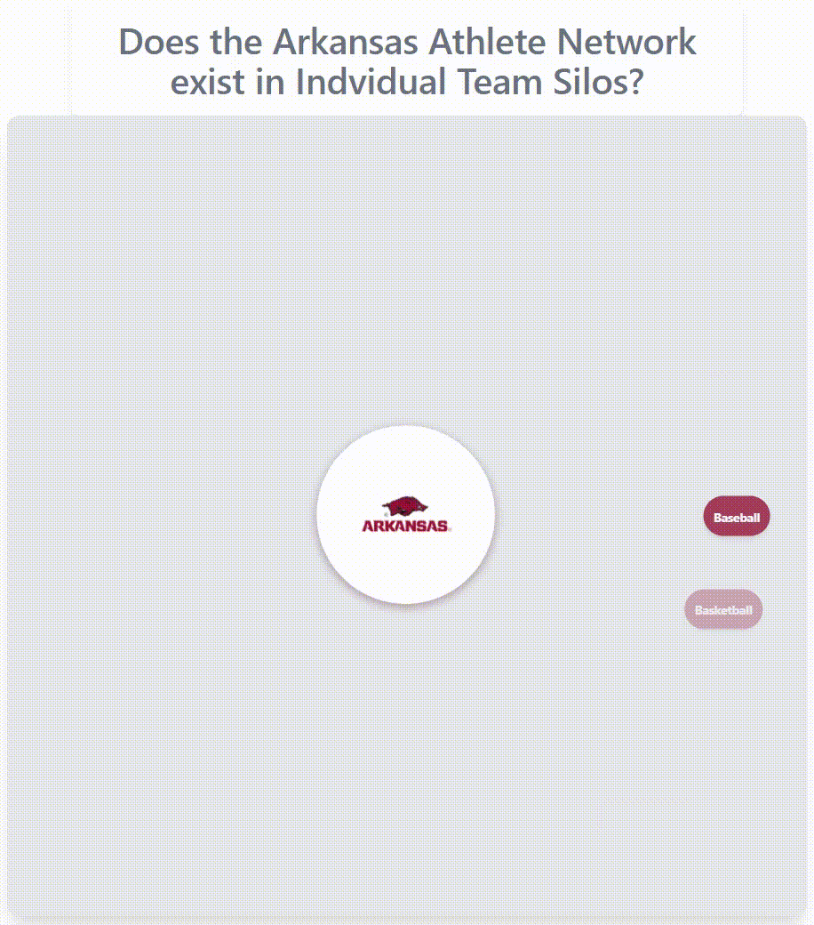Click "Indvidual Team Silos?" title text
Viewport: 814px width, 925px height.
coord(469,82)
